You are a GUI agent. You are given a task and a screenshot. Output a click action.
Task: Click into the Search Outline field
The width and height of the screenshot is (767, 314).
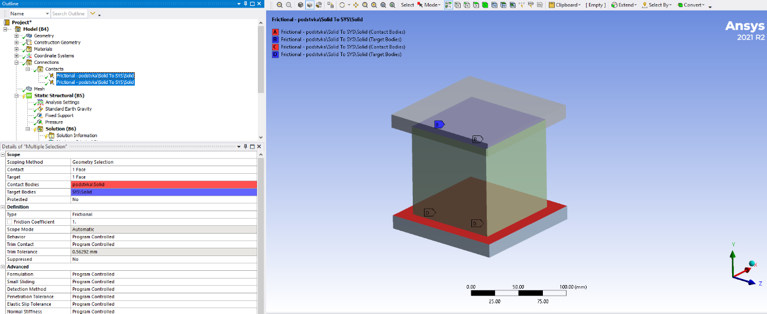coord(69,14)
